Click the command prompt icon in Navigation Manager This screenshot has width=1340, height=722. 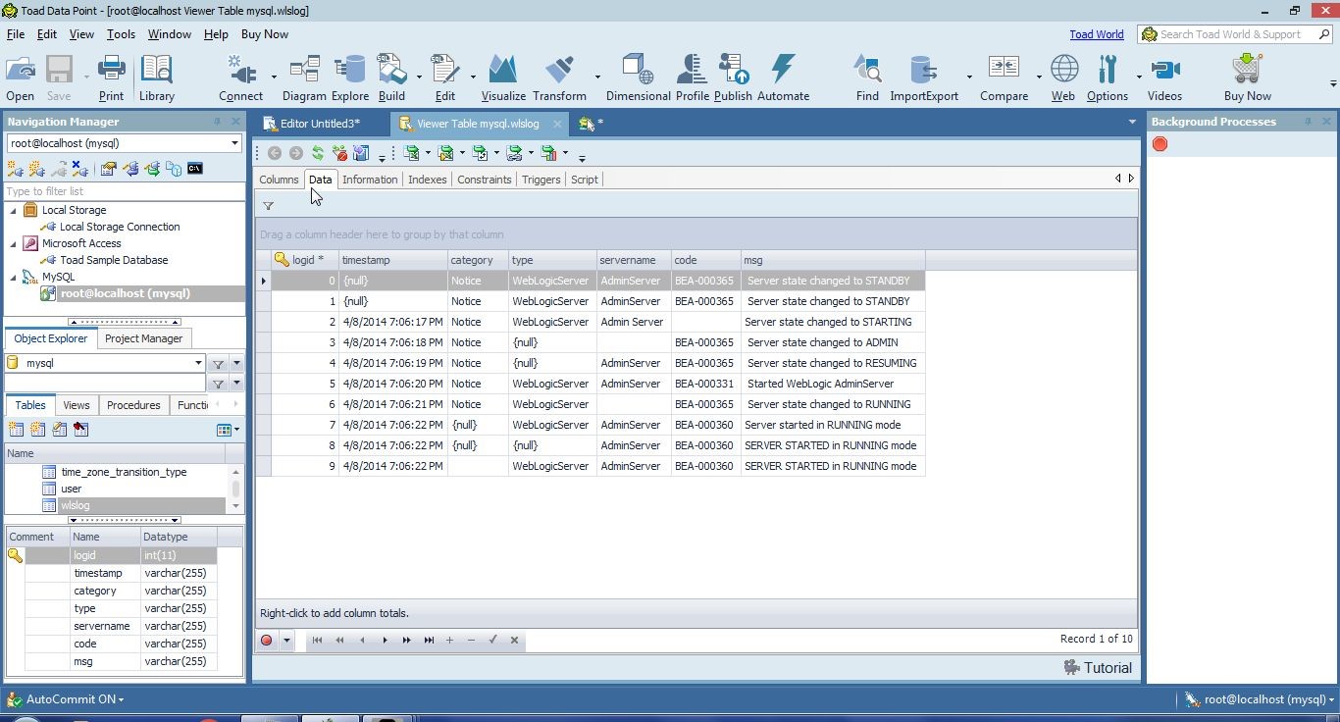(x=195, y=169)
